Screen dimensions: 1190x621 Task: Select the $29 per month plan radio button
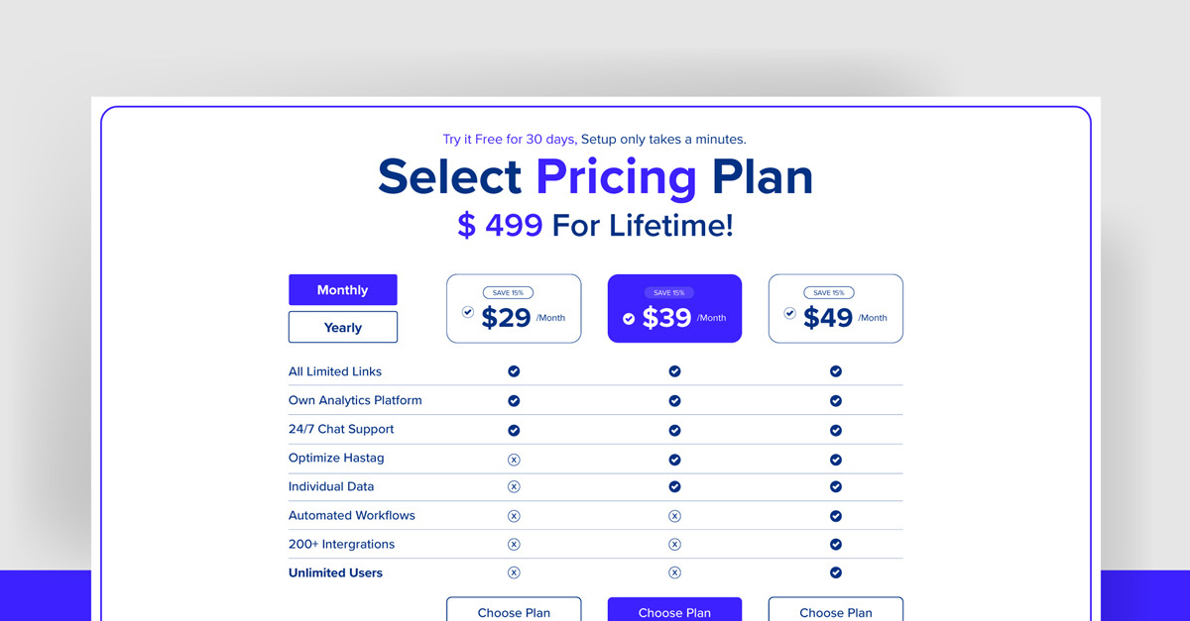pyautogui.click(x=468, y=311)
